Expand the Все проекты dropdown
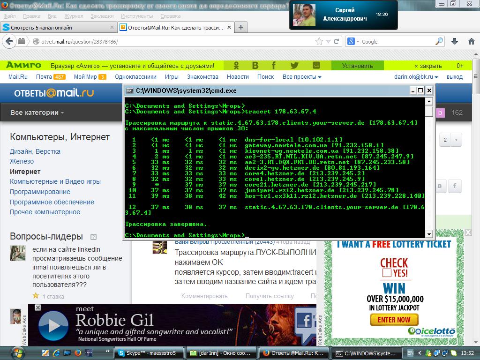 pyautogui.click(x=302, y=77)
